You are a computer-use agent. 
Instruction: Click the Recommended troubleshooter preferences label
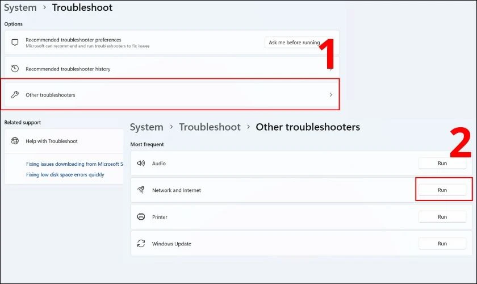pyautogui.click(x=73, y=40)
